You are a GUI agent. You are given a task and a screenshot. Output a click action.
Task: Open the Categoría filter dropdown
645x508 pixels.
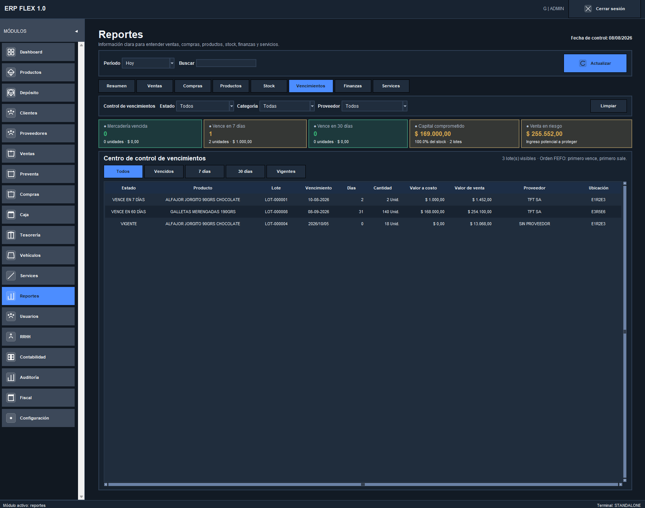287,106
